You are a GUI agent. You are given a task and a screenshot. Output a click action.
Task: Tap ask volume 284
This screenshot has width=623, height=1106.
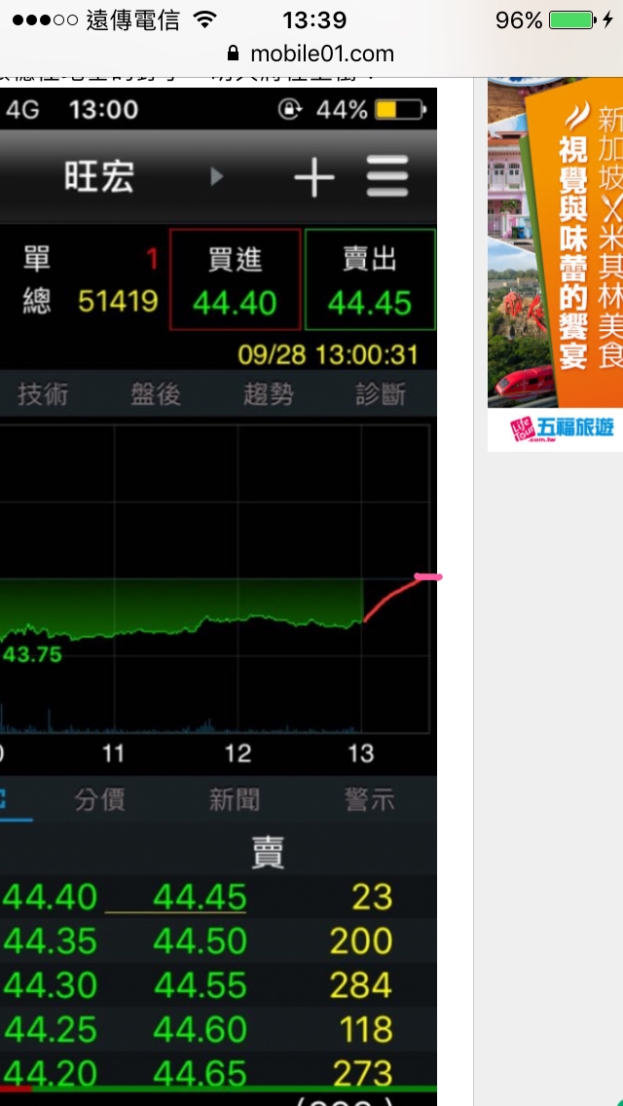tap(360, 984)
